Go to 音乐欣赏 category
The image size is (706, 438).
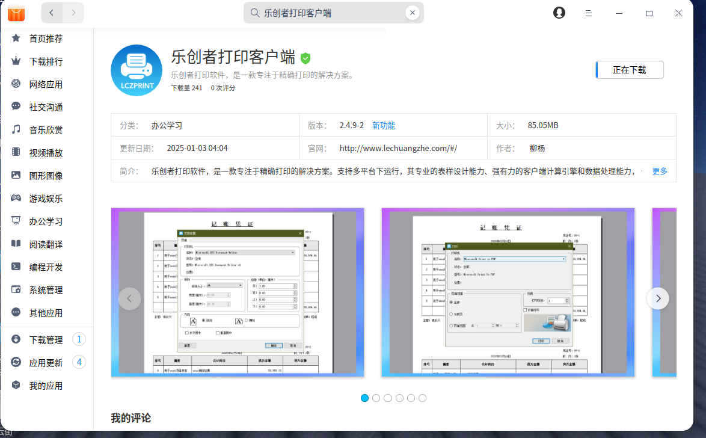click(x=46, y=130)
